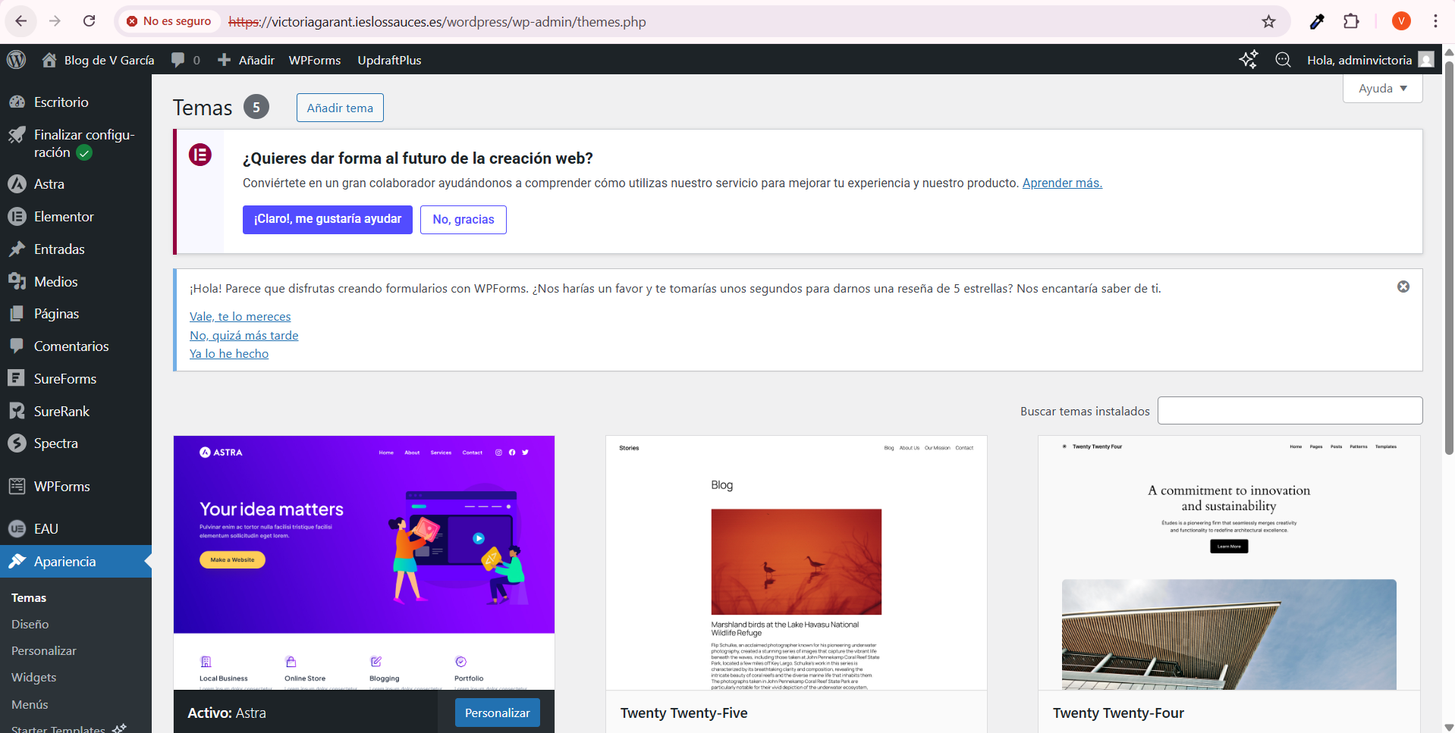The height and width of the screenshot is (733, 1455).
Task: Open the browser extensions puzzle icon
Action: [x=1351, y=21]
